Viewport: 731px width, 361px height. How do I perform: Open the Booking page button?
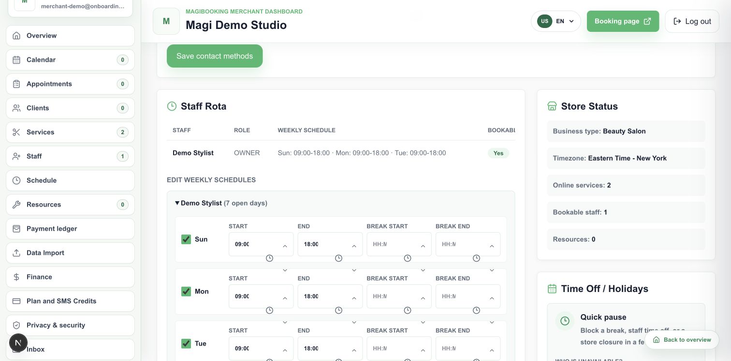[623, 21]
